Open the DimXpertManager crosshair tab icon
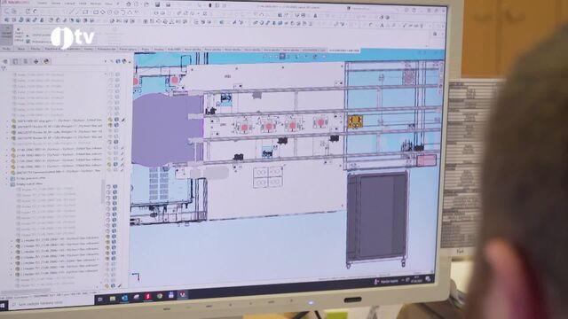 coord(35,61)
